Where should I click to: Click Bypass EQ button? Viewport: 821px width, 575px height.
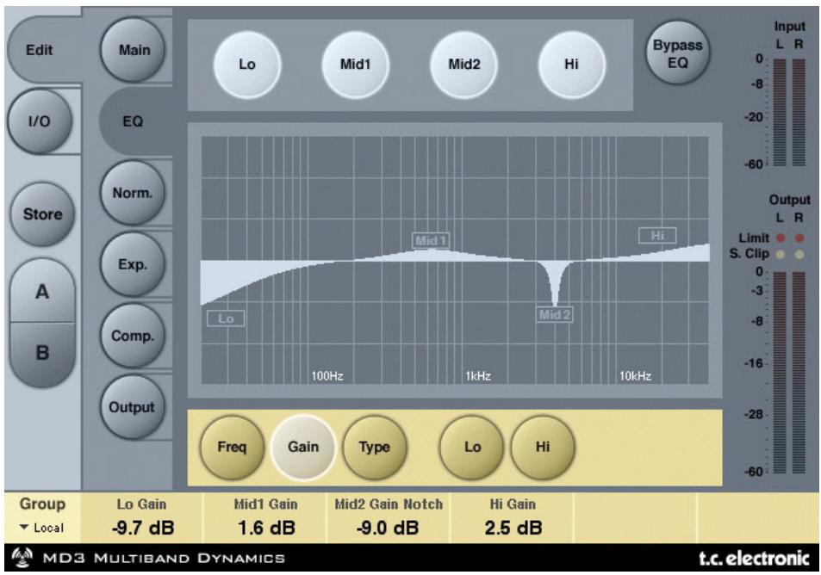click(x=677, y=53)
